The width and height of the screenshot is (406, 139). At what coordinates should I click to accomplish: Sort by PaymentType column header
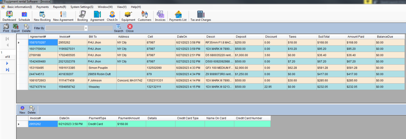[x=102, y=118]
